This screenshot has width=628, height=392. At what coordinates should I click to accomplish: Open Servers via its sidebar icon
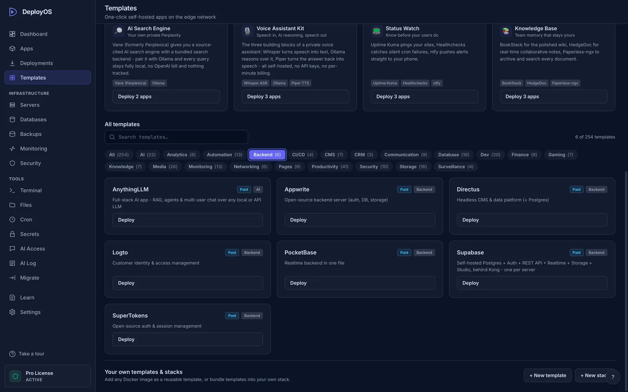point(12,105)
